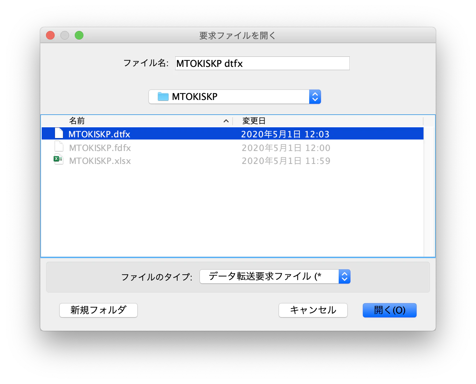476x384 pixels.
Task: Click the vertical scrollbar track of file list
Action: pyautogui.click(x=429, y=191)
